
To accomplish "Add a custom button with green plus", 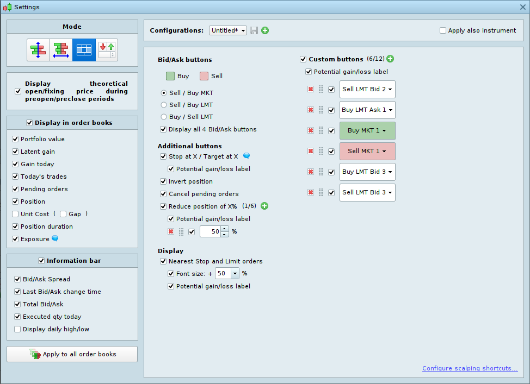I will pos(390,59).
